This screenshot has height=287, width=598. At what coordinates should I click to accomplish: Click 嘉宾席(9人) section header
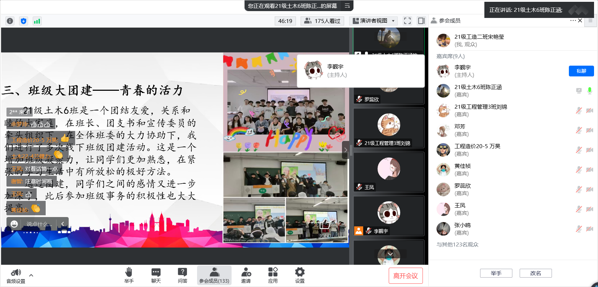point(451,56)
